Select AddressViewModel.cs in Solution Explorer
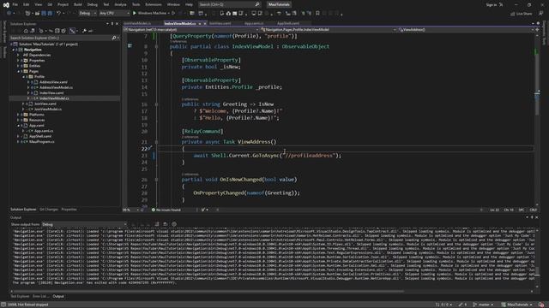 56,87
